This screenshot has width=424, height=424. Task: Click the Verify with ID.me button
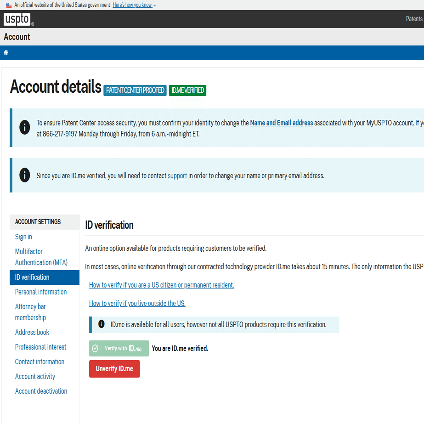pyautogui.click(x=119, y=348)
